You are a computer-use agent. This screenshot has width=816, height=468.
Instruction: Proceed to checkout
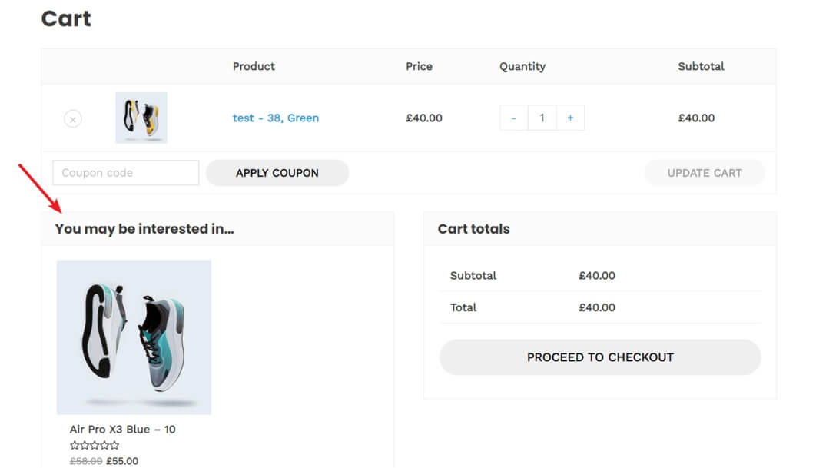point(599,357)
